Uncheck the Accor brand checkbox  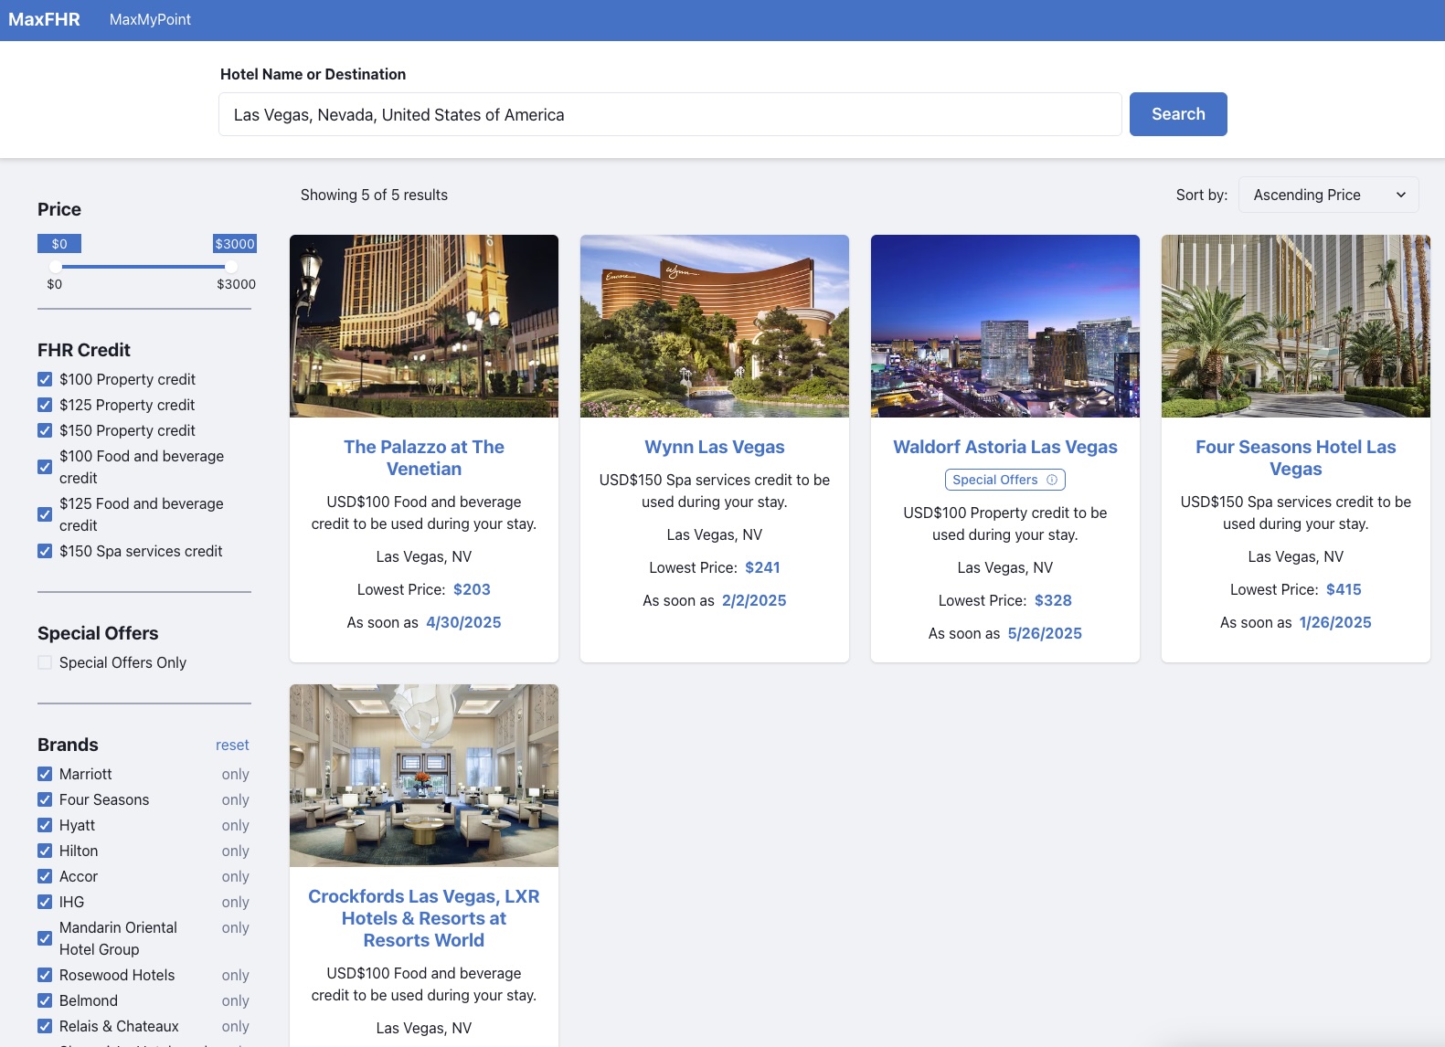pos(45,876)
